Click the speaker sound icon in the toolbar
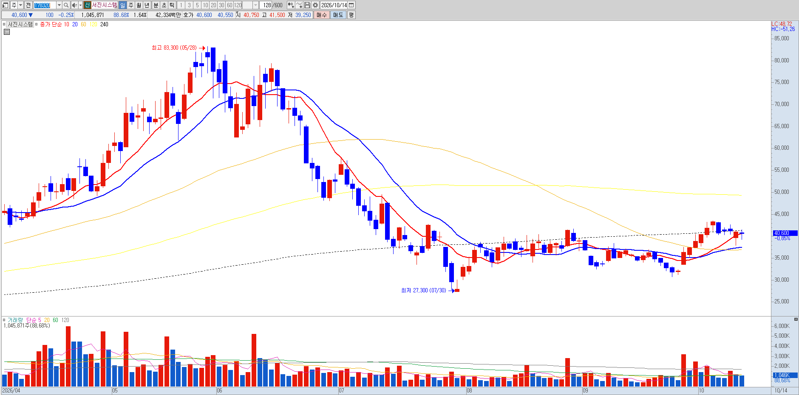The image size is (799, 395). tap(74, 5)
